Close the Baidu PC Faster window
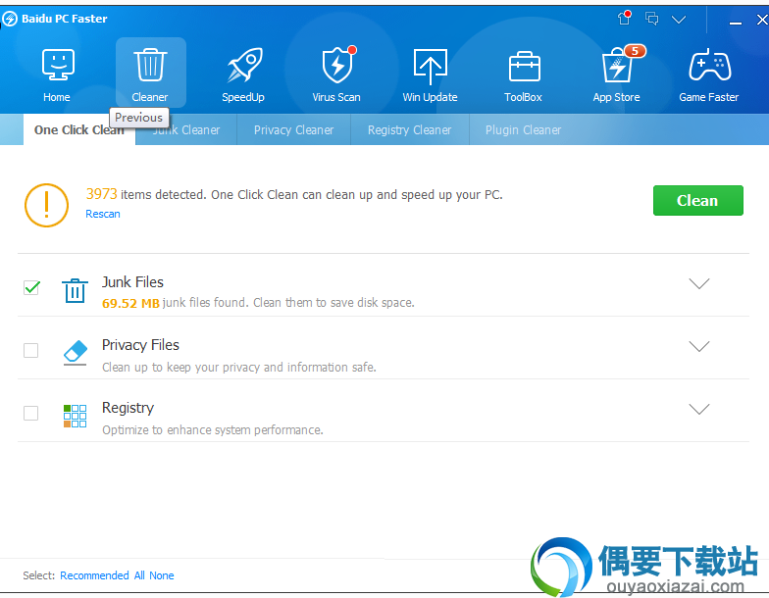Viewport: 769px width, 598px height. pyautogui.click(x=761, y=20)
